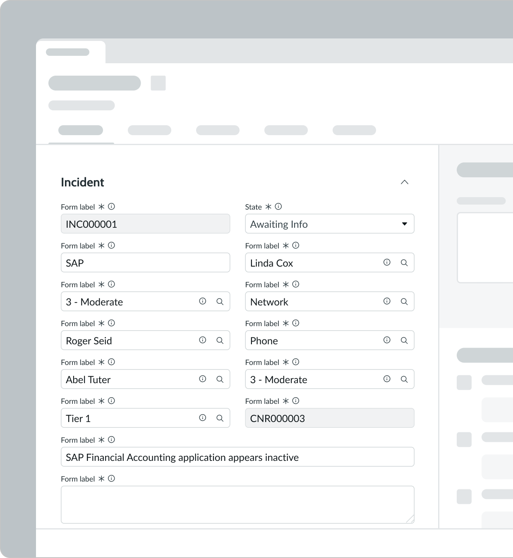Screen dimensions: 513x558
Task: Click the search icon inside the Tier 1 field
Action: (220, 418)
